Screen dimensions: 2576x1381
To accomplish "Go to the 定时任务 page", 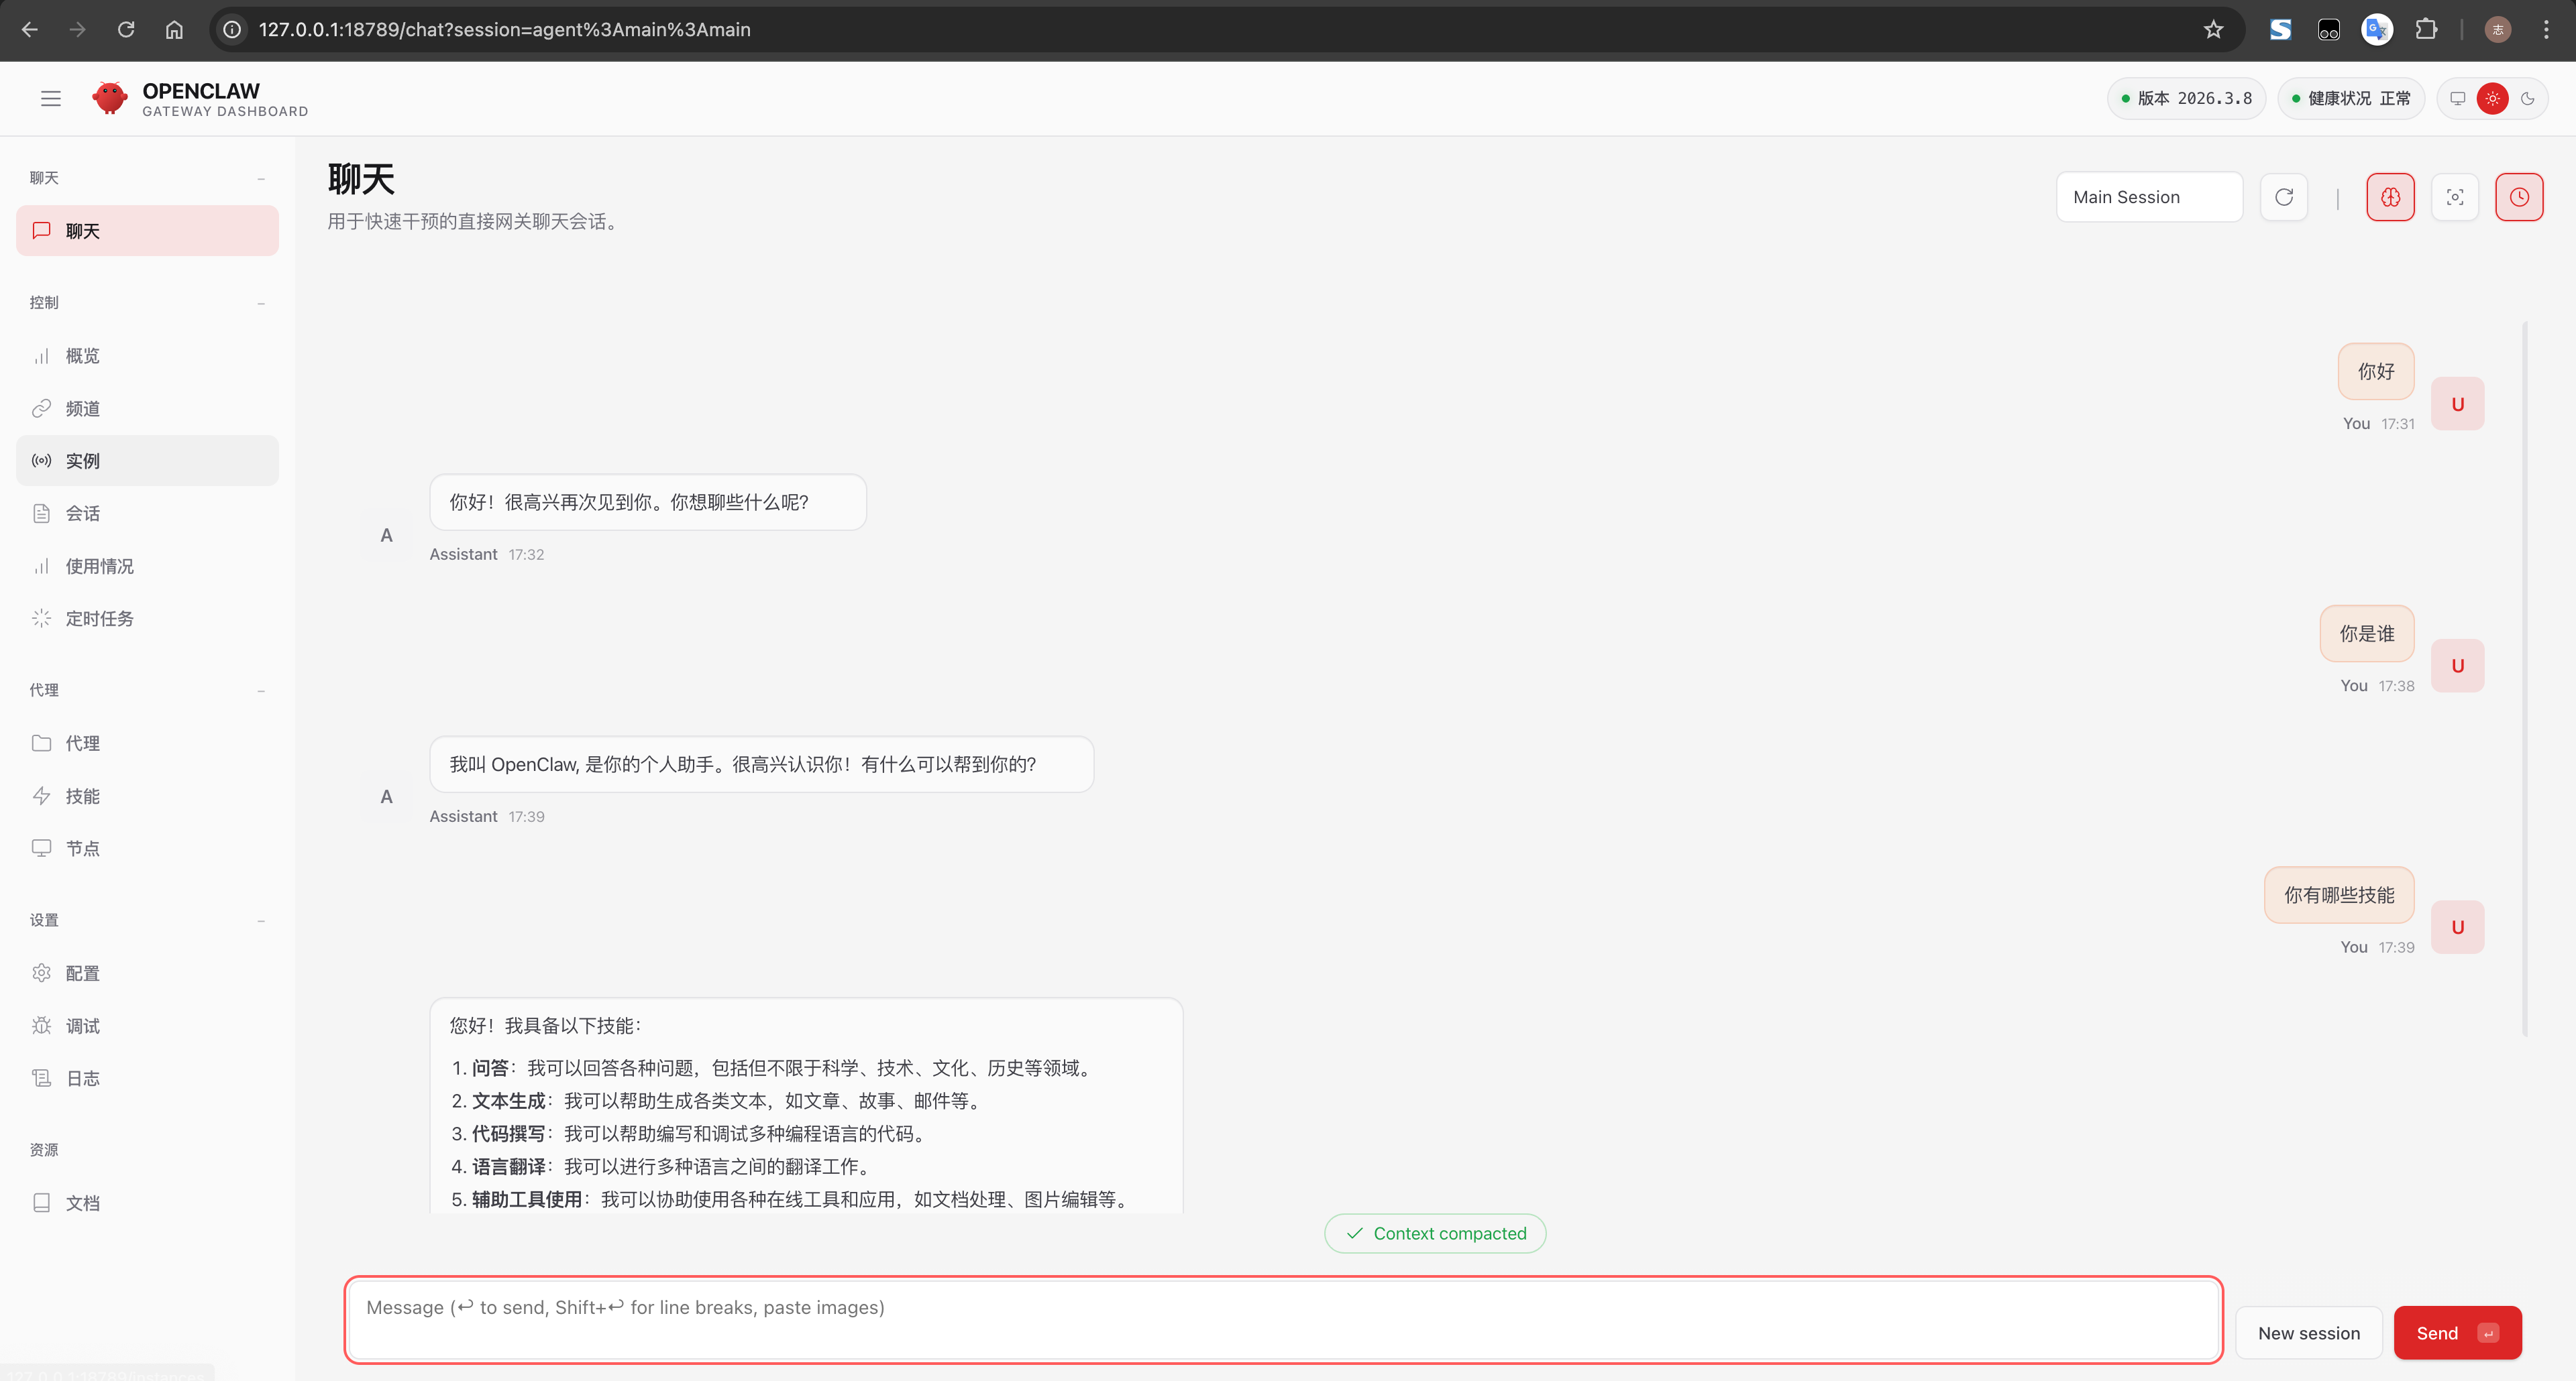I will pos(99,619).
